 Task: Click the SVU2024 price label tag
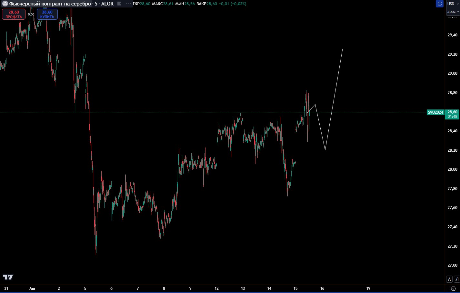click(435, 112)
